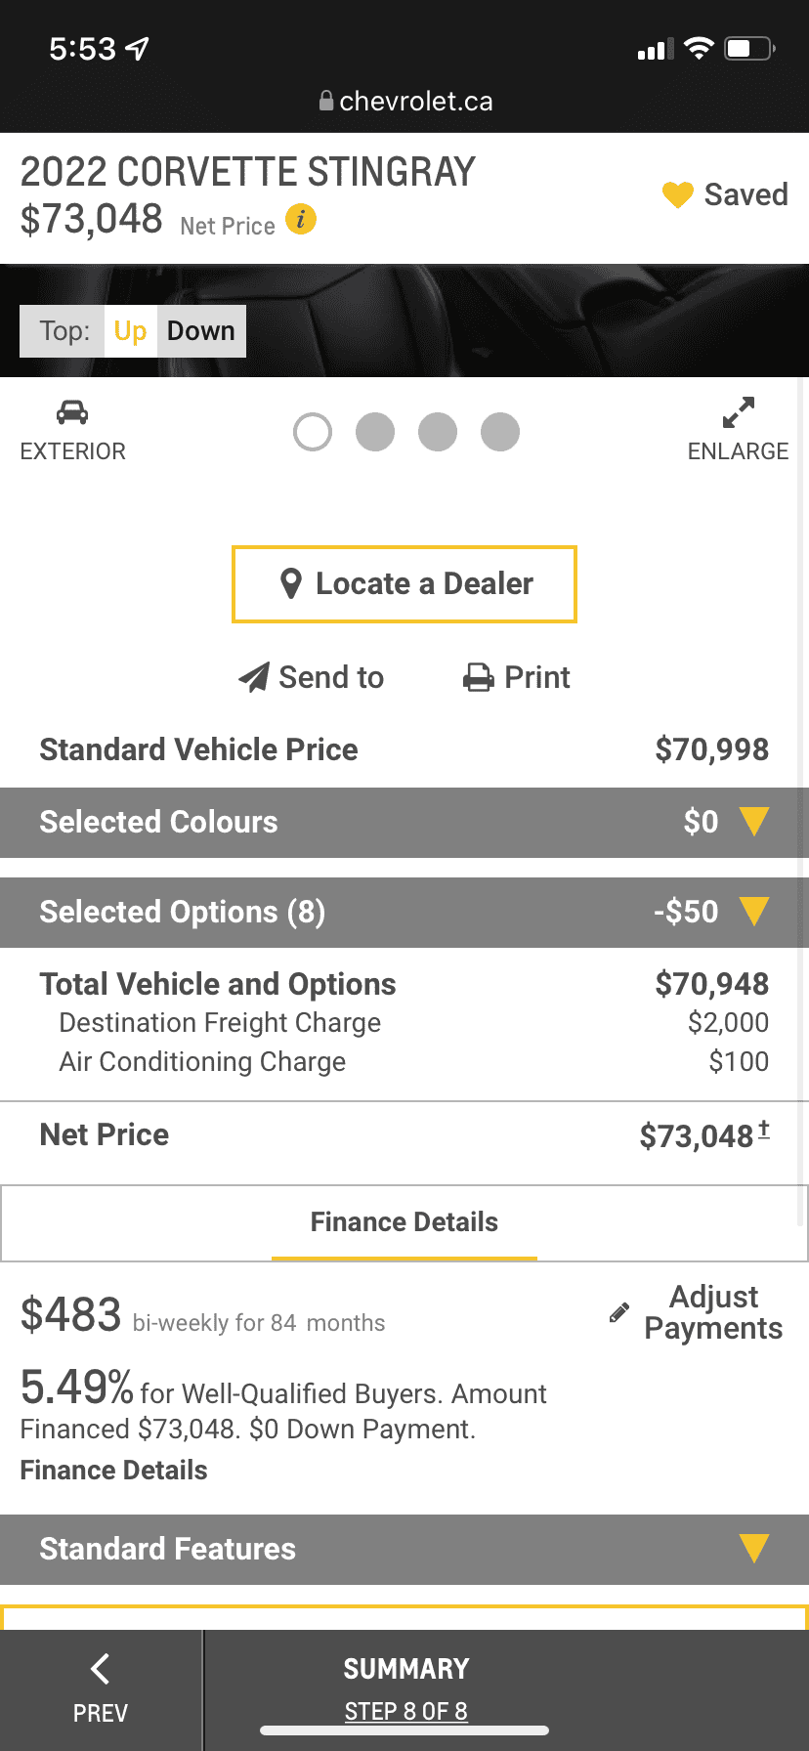
Task: Expand the Selected Colours section
Action: coord(404,823)
